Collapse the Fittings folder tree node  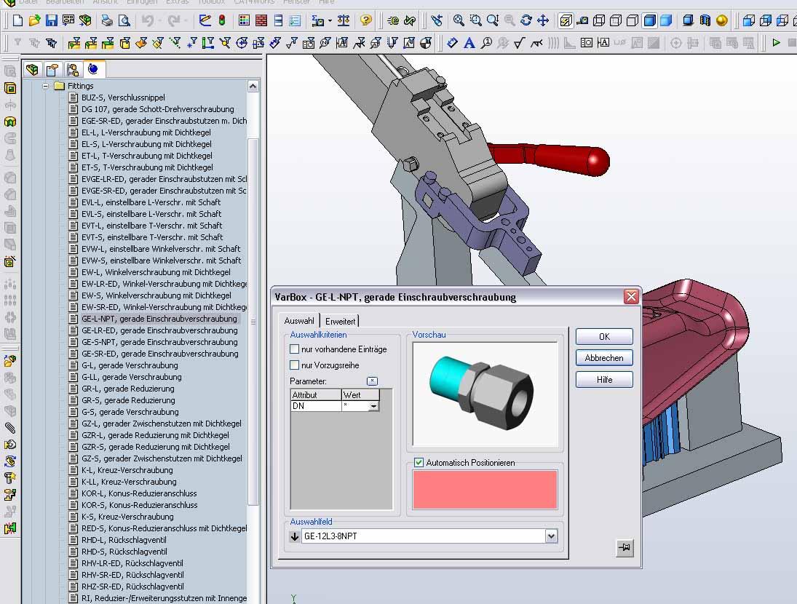pyautogui.click(x=45, y=86)
